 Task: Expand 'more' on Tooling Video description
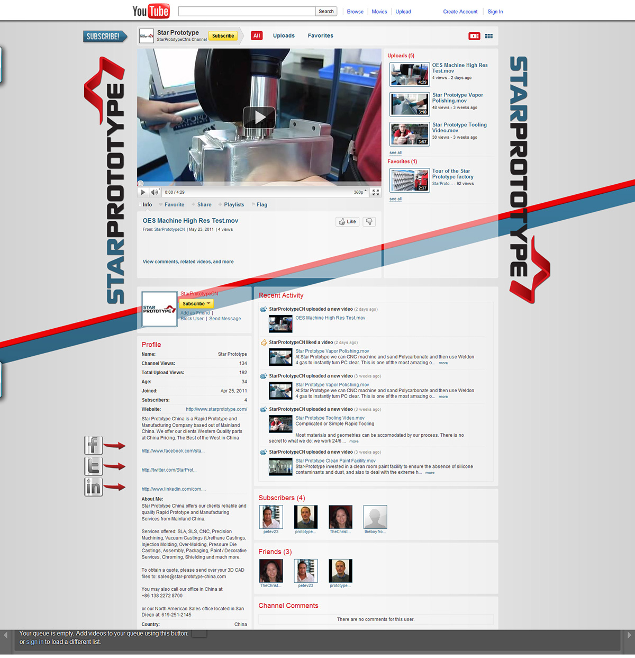(x=353, y=441)
